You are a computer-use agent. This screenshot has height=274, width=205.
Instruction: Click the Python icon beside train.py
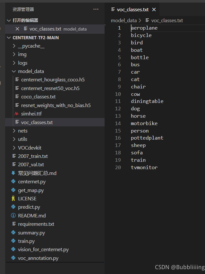coord(13,241)
